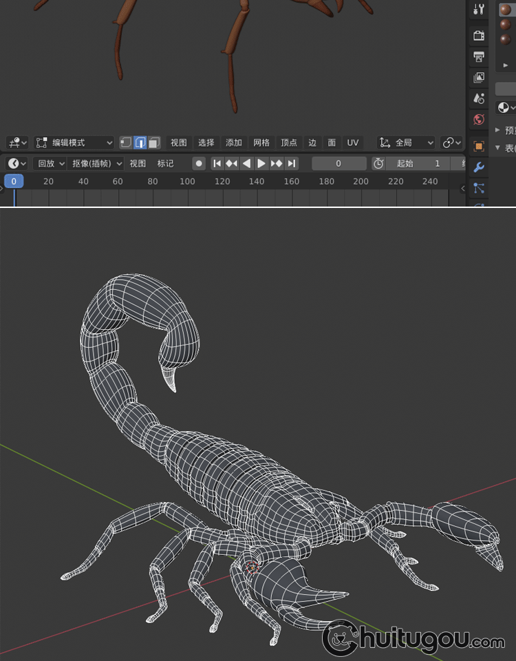The height and width of the screenshot is (661, 516).
Task: Expand the 回放 playback dropdown
Action: (50, 163)
